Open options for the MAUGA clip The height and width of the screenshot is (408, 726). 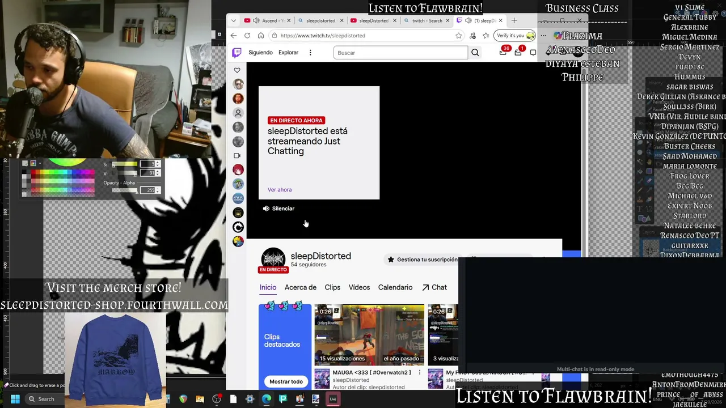pos(420,372)
